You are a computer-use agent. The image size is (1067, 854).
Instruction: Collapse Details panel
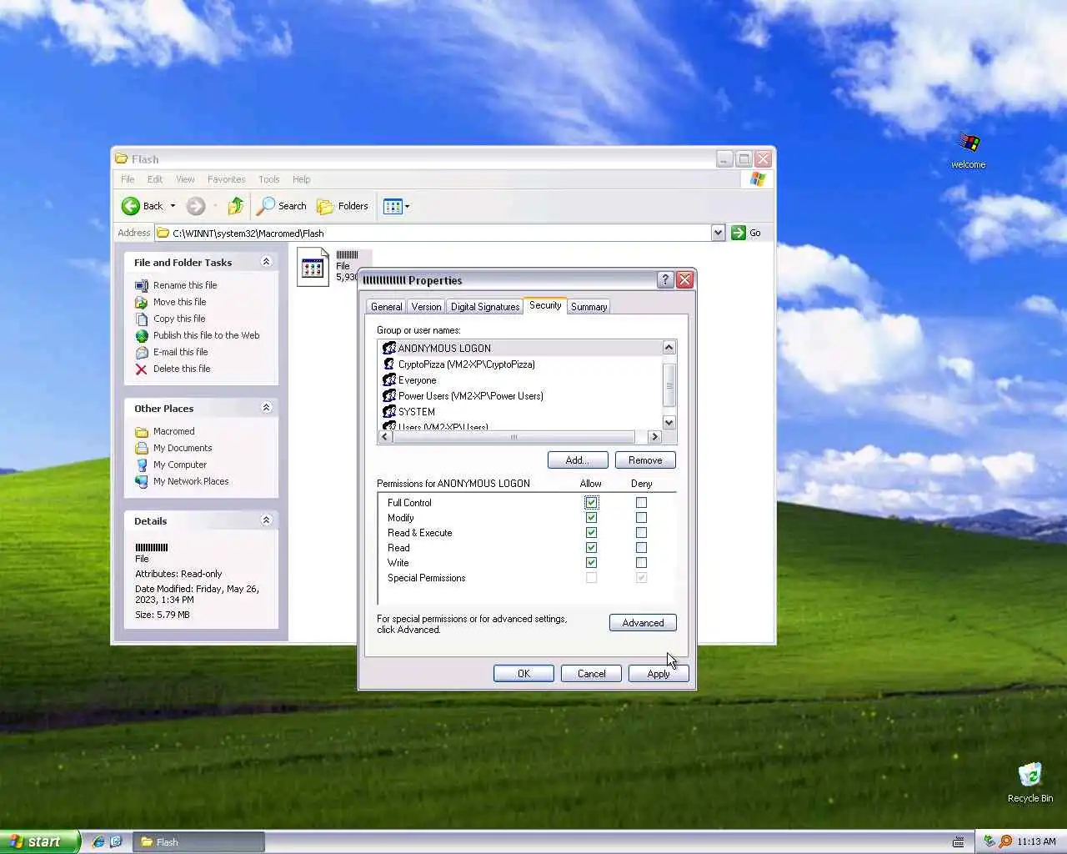266,520
